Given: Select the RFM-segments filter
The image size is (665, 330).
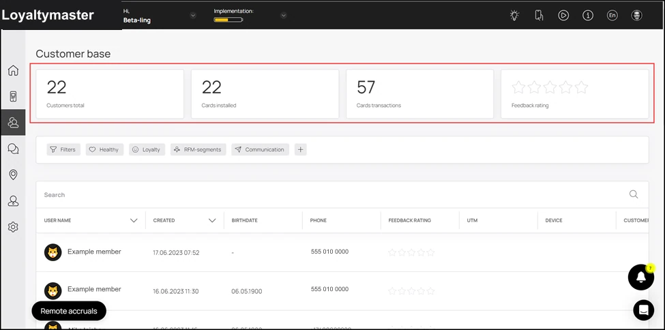Looking at the screenshot, I should tap(198, 149).
